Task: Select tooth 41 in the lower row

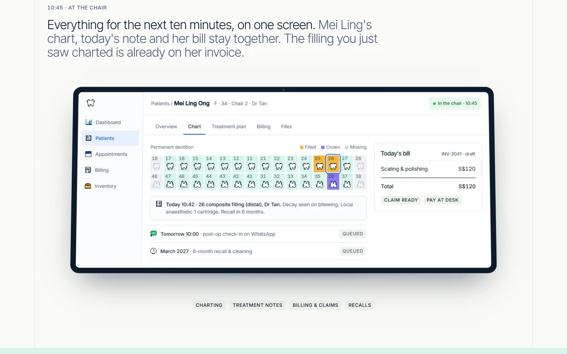Action: click(252, 181)
